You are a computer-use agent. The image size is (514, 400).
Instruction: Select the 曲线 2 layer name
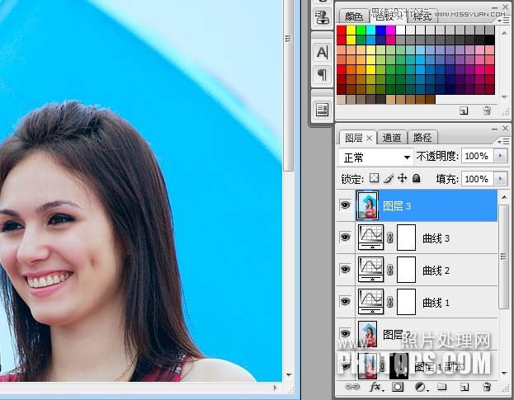(436, 271)
